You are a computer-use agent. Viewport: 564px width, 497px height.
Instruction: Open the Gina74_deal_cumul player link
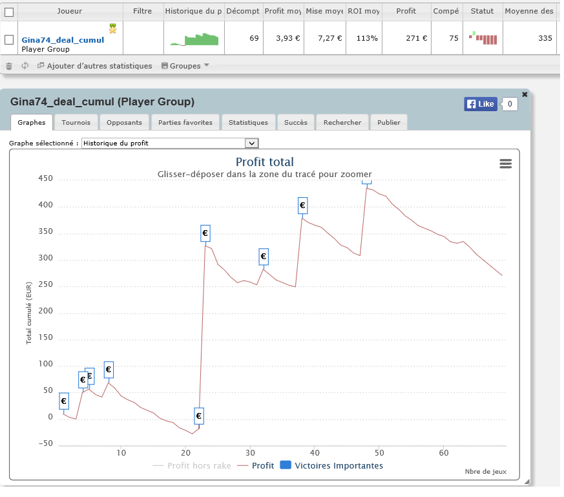(x=63, y=40)
